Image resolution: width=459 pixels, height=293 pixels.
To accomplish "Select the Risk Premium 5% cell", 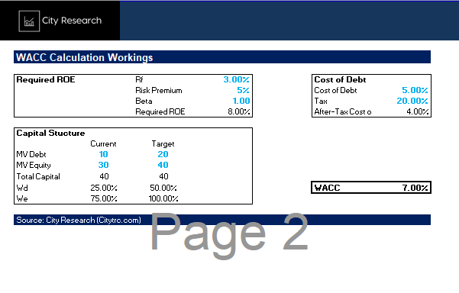I will point(243,90).
